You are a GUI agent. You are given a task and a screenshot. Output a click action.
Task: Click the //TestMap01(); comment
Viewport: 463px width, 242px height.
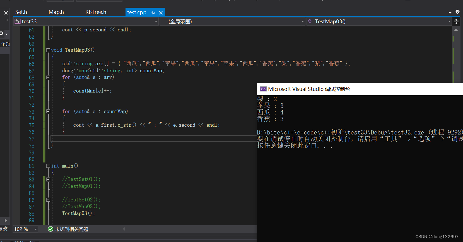coord(81,186)
